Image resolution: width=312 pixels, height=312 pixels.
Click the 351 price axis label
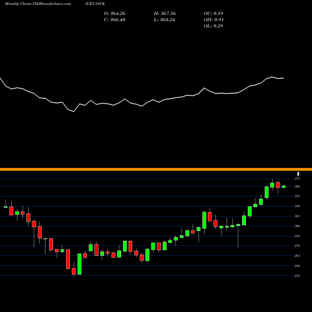pyautogui.click(x=297, y=196)
